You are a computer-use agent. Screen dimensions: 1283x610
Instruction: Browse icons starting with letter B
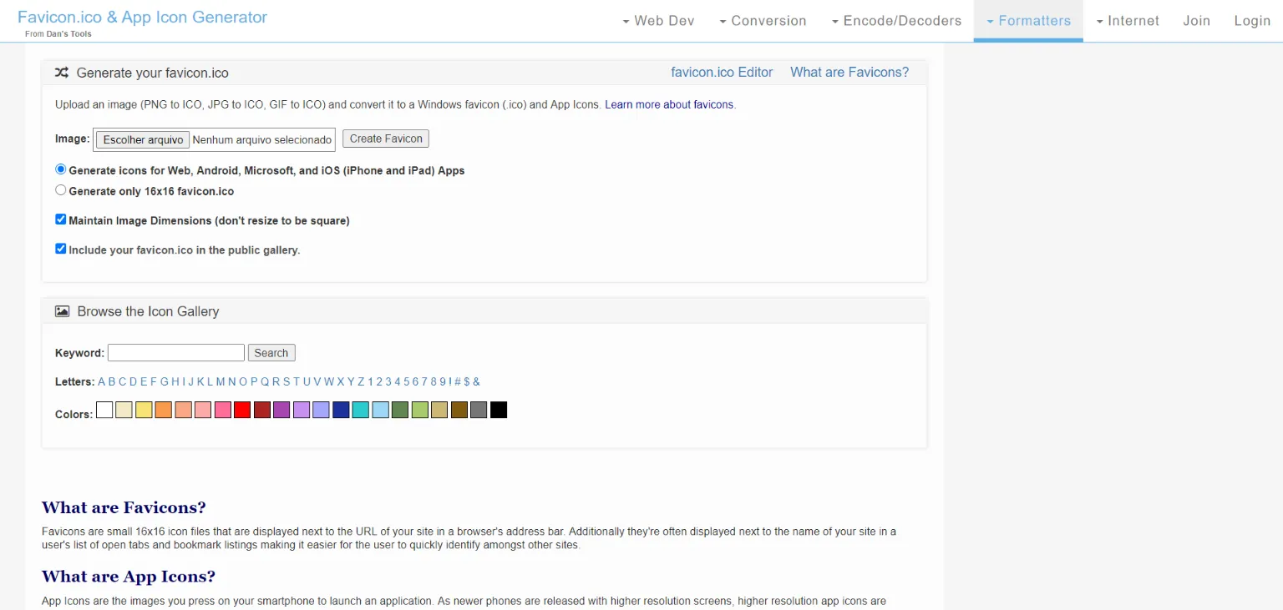pos(112,381)
